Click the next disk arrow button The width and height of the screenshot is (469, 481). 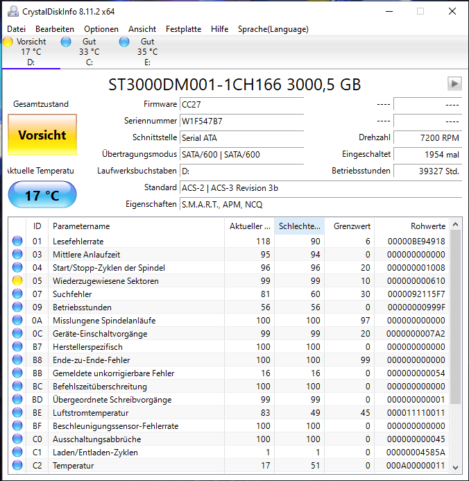[x=454, y=84]
